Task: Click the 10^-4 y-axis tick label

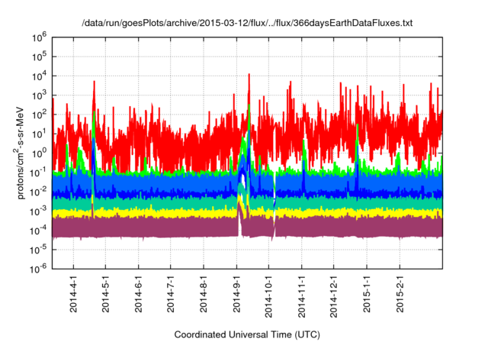Action: pyautogui.click(x=38, y=231)
